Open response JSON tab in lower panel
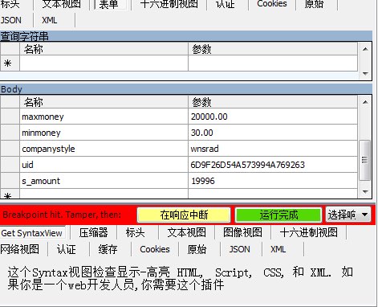Image resolution: width=378 pixels, height=307 pixels. pos(239,249)
